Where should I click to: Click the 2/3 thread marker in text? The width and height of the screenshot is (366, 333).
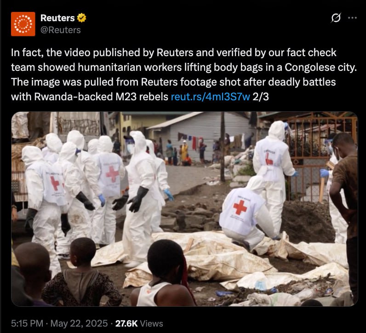[x=261, y=97]
